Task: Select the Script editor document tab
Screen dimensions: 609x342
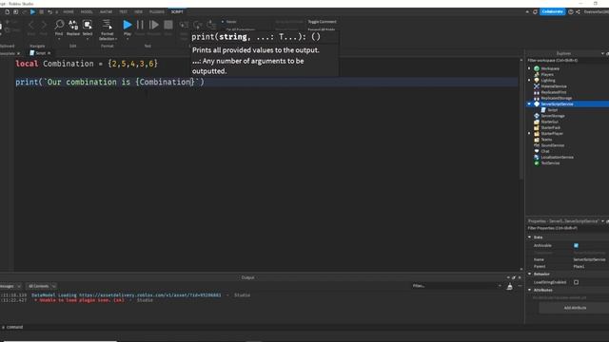Action: click(x=40, y=53)
